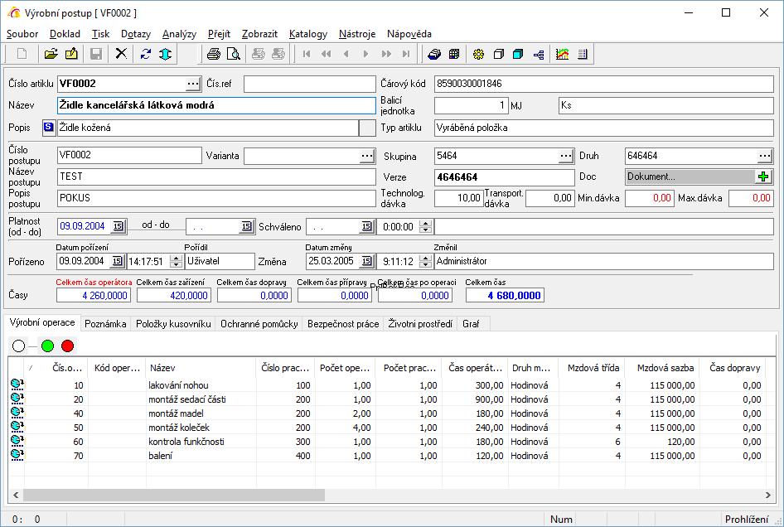Open lookup for Druh field

point(764,156)
